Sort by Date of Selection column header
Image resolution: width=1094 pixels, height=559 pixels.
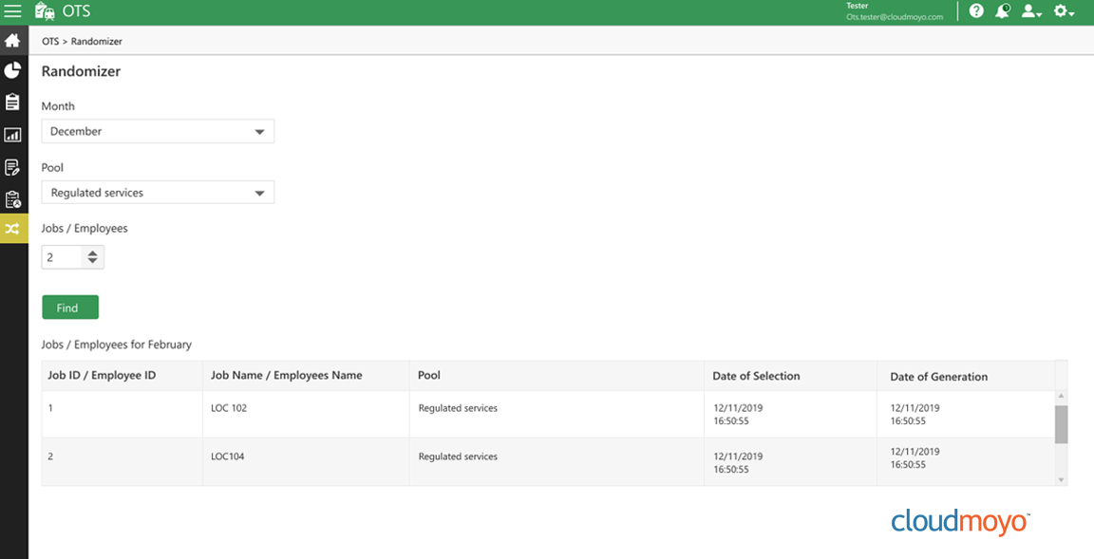pos(756,376)
